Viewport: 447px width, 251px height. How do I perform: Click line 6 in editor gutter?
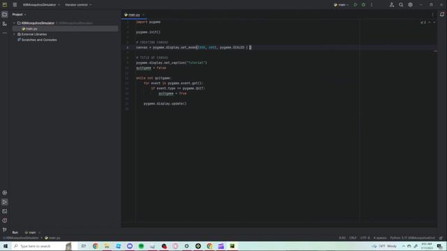[127, 47]
